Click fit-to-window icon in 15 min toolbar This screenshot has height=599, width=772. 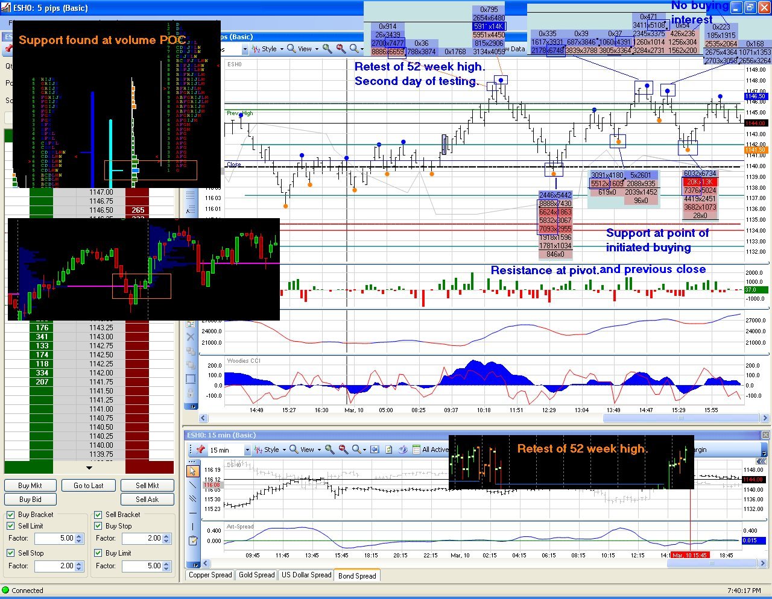point(375,450)
